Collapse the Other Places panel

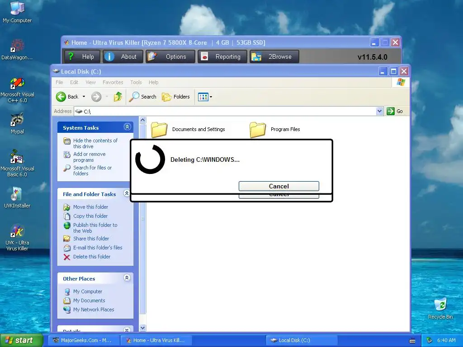click(127, 278)
